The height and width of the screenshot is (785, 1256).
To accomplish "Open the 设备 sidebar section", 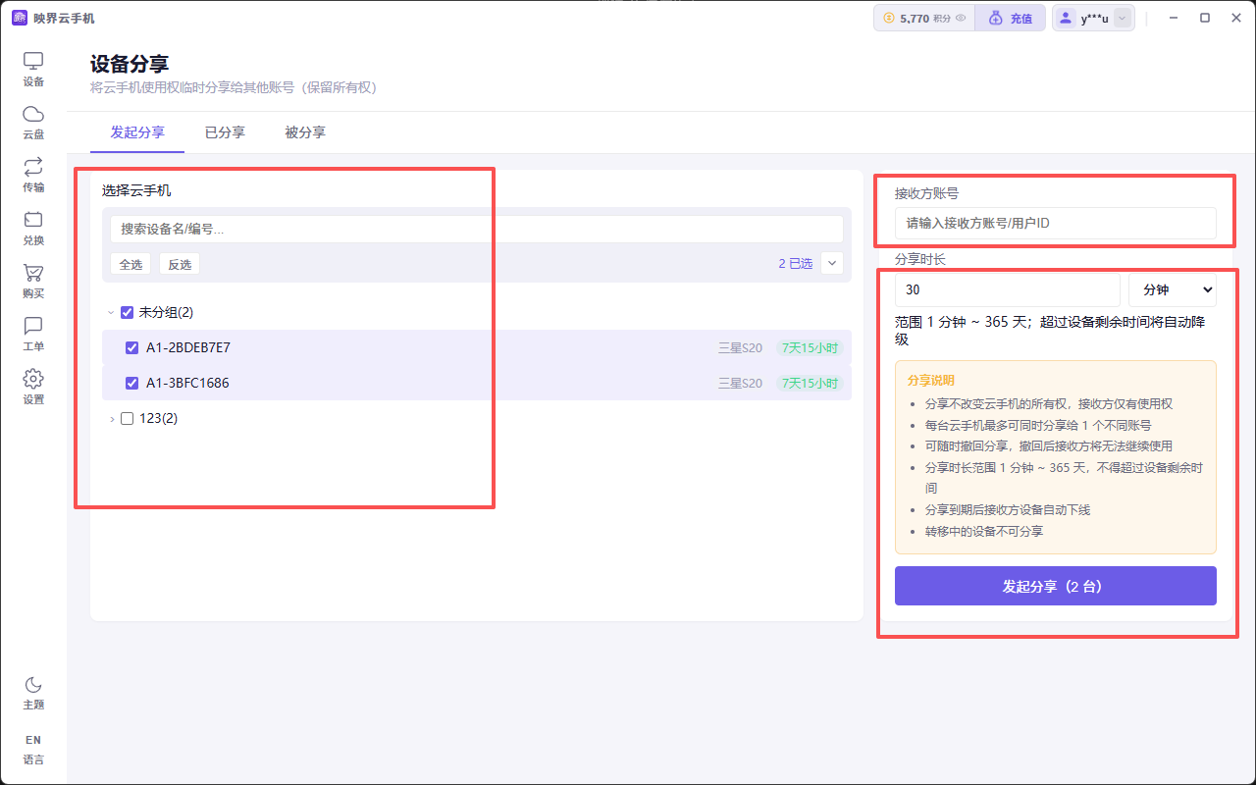I will 33,70.
